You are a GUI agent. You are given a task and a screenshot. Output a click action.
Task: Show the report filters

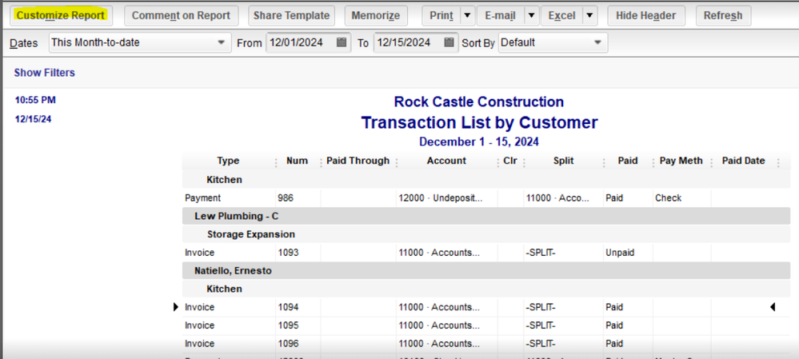coord(44,73)
